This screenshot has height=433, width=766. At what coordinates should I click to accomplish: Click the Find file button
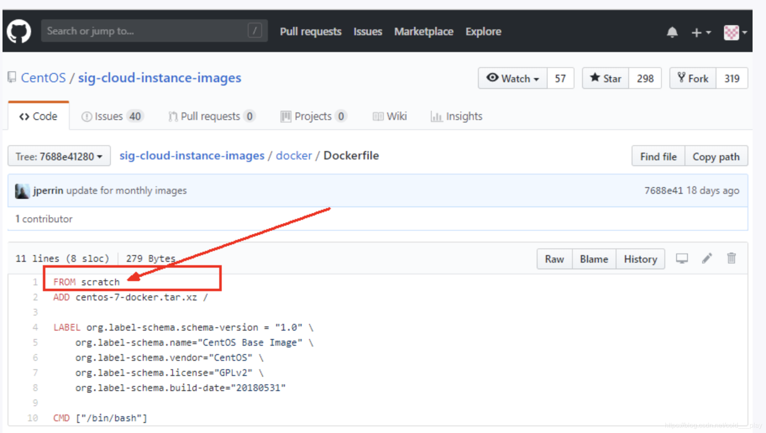658,156
